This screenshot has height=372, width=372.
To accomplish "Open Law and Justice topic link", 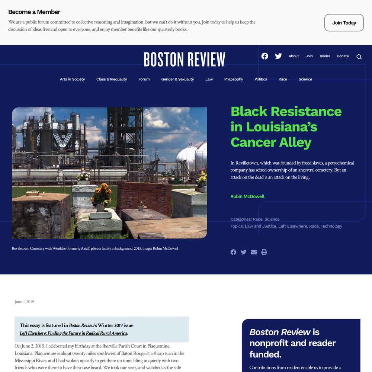I will [x=260, y=226].
